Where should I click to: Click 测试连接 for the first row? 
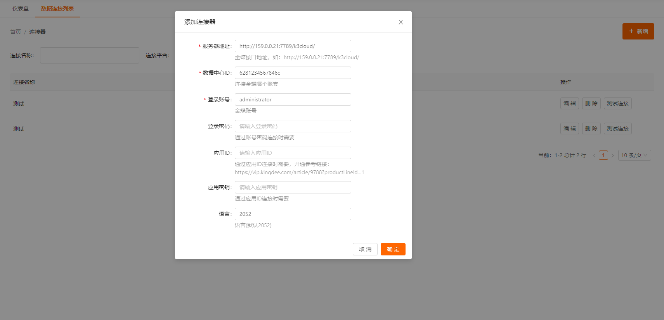pyautogui.click(x=617, y=103)
